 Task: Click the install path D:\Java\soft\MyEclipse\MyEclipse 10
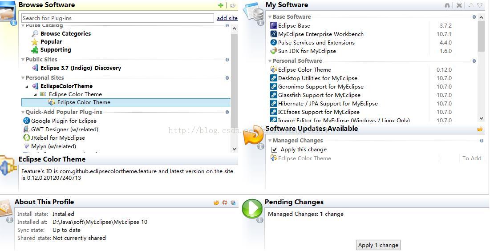(100, 222)
